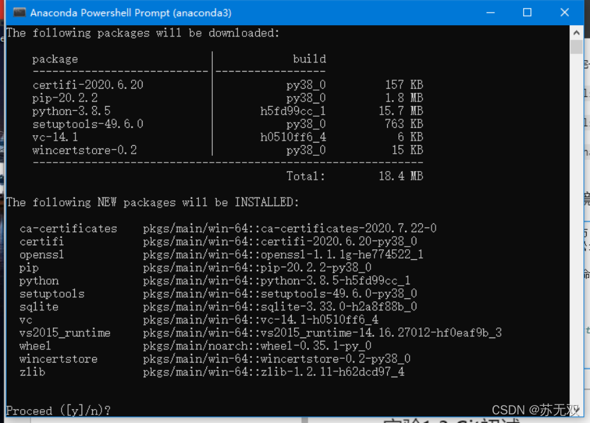Click the 'Proceed ([y]/n)?' prompt line
Image resolution: width=590 pixels, height=423 pixels.
click(58, 410)
